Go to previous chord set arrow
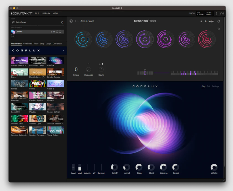The height and width of the screenshot is (191, 233). (75, 21)
